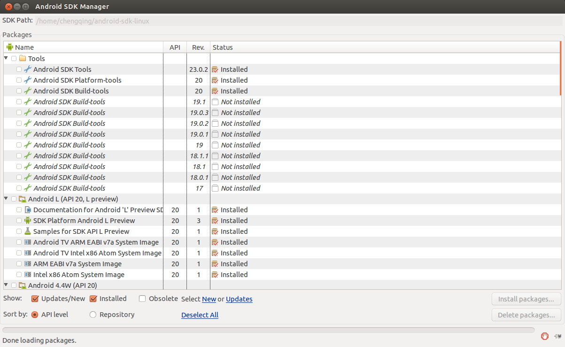565x347 pixels.
Task: Click the Build-tools 18.1.1 wrench icon
Action: [x=28, y=155]
